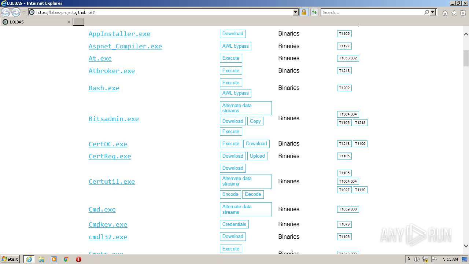Screen dimensions: 469x264
Task: Select the LOLBAS browser tab
Action: coord(36,22)
